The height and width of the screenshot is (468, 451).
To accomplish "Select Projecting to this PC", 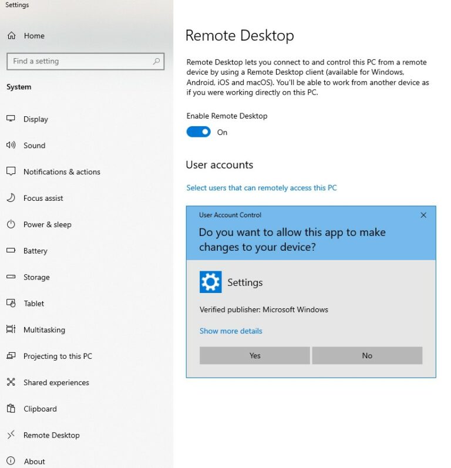I will click(58, 356).
